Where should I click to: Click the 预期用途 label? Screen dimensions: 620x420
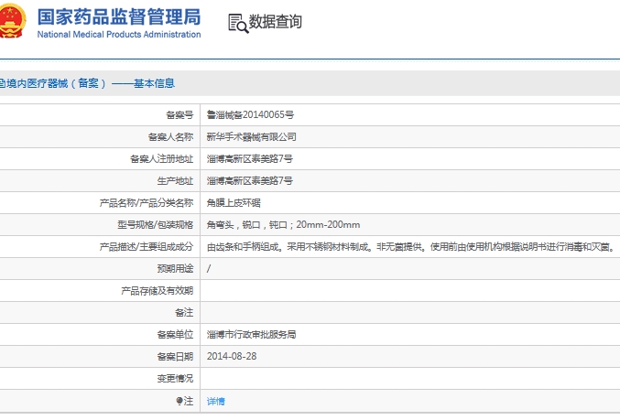click(x=175, y=269)
